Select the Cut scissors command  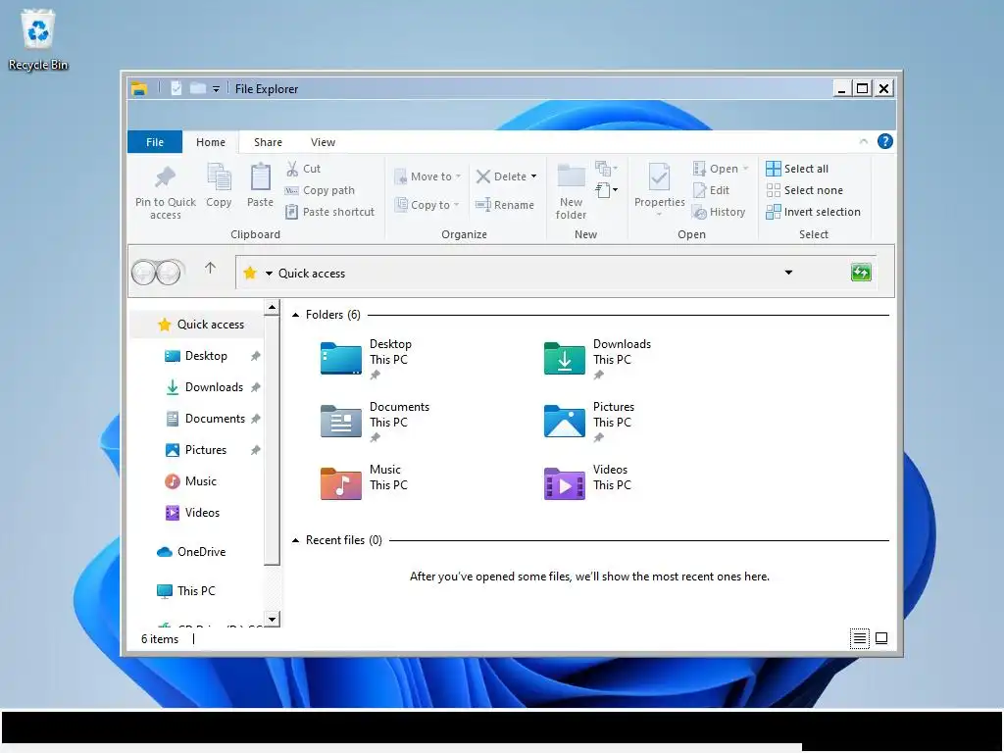303,169
